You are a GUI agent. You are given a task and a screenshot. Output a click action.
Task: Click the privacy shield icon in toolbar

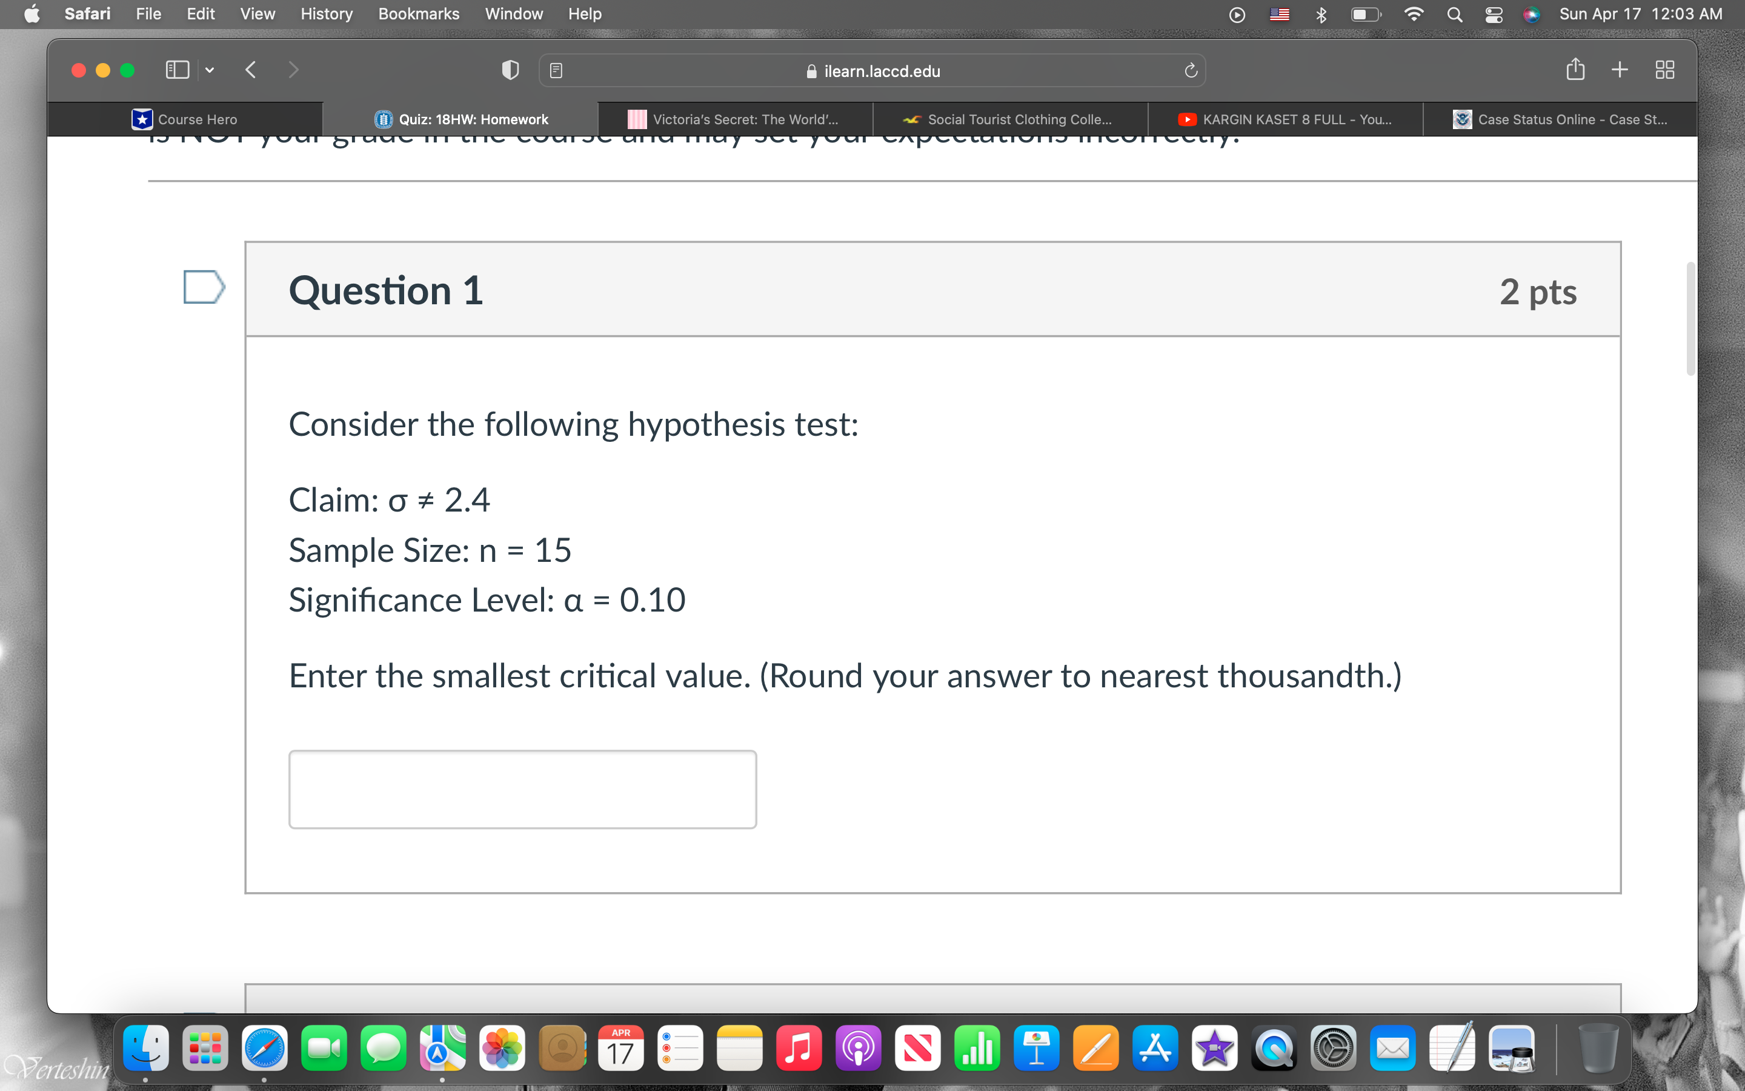511,69
